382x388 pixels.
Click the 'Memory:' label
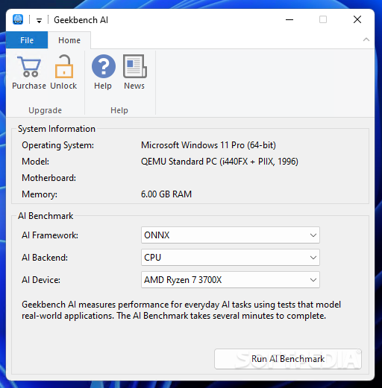(x=40, y=194)
